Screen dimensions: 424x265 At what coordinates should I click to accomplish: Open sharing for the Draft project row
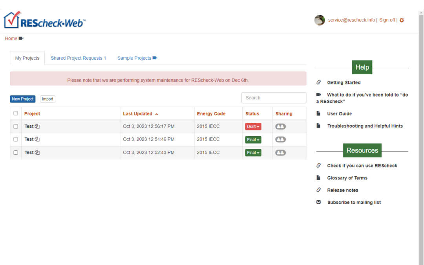280,126
